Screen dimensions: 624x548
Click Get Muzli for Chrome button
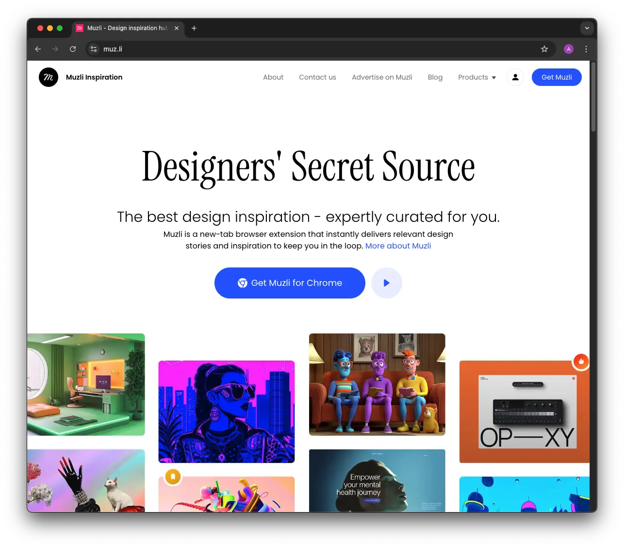(x=290, y=283)
